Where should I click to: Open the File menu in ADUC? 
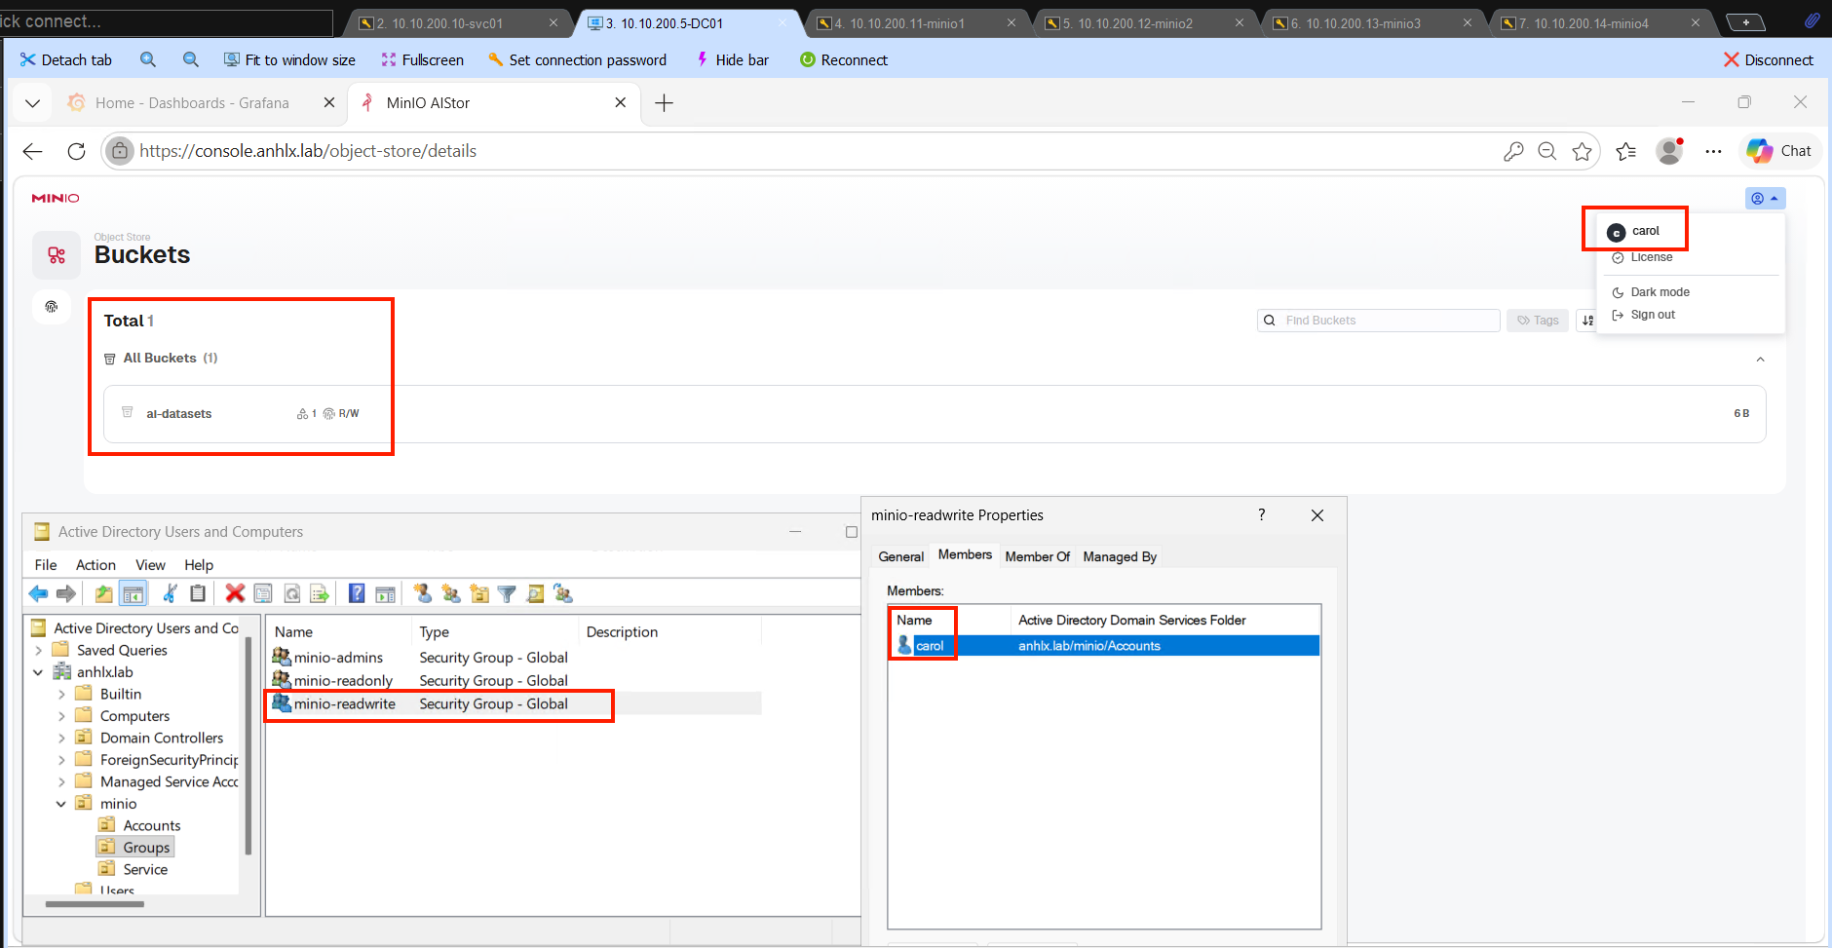46,565
